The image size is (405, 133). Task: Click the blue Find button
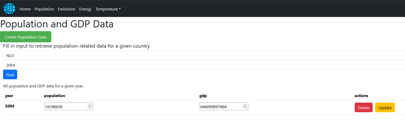10,75
